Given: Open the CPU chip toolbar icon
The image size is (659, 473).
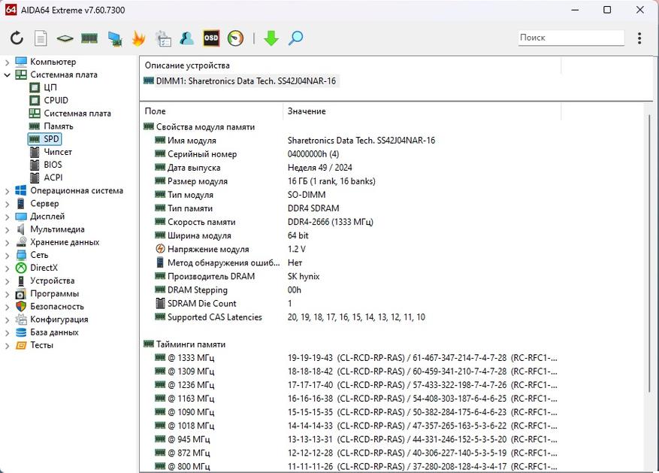Looking at the screenshot, I should 65,38.
